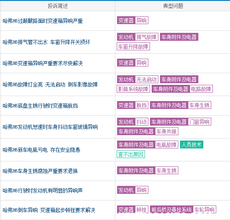This screenshot has width=230, height=220.
Task: Click 车身附件及电器 门窗异响 tag
Action: click(180, 121)
